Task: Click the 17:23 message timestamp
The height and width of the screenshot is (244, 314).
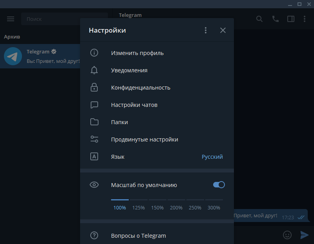Action: [x=288, y=217]
